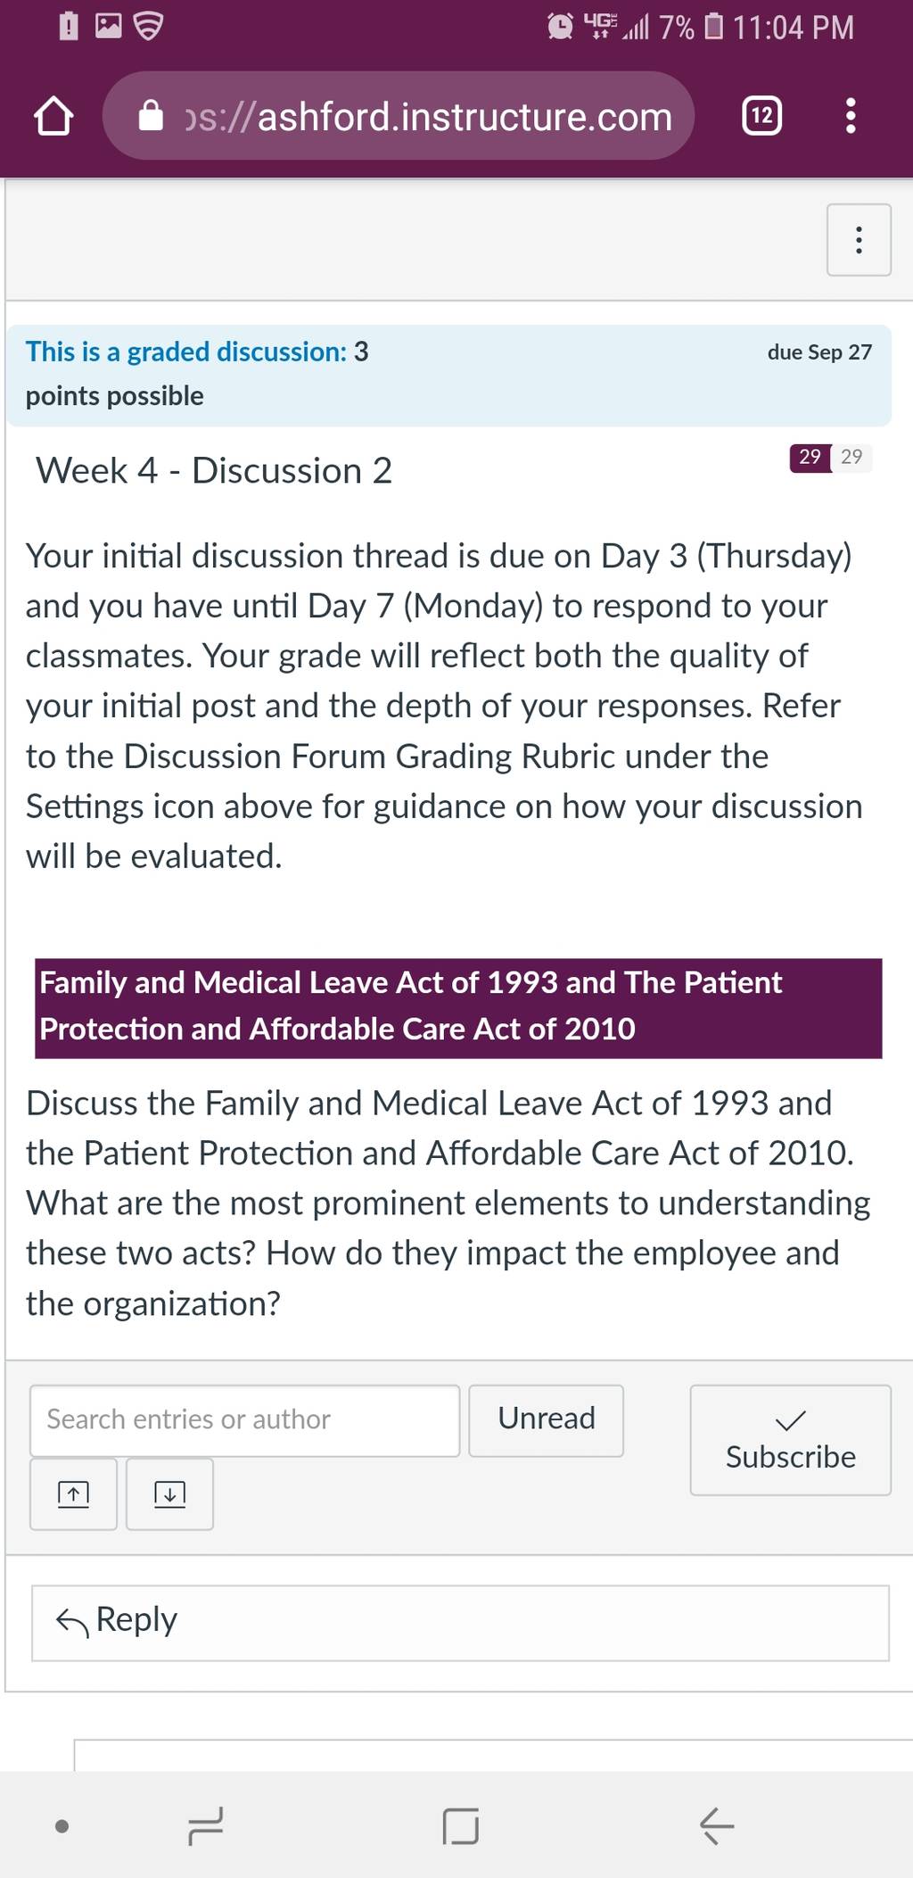Open the browser three-dot overflow menu
Viewport: 913px width, 1878px height.
coord(851,116)
